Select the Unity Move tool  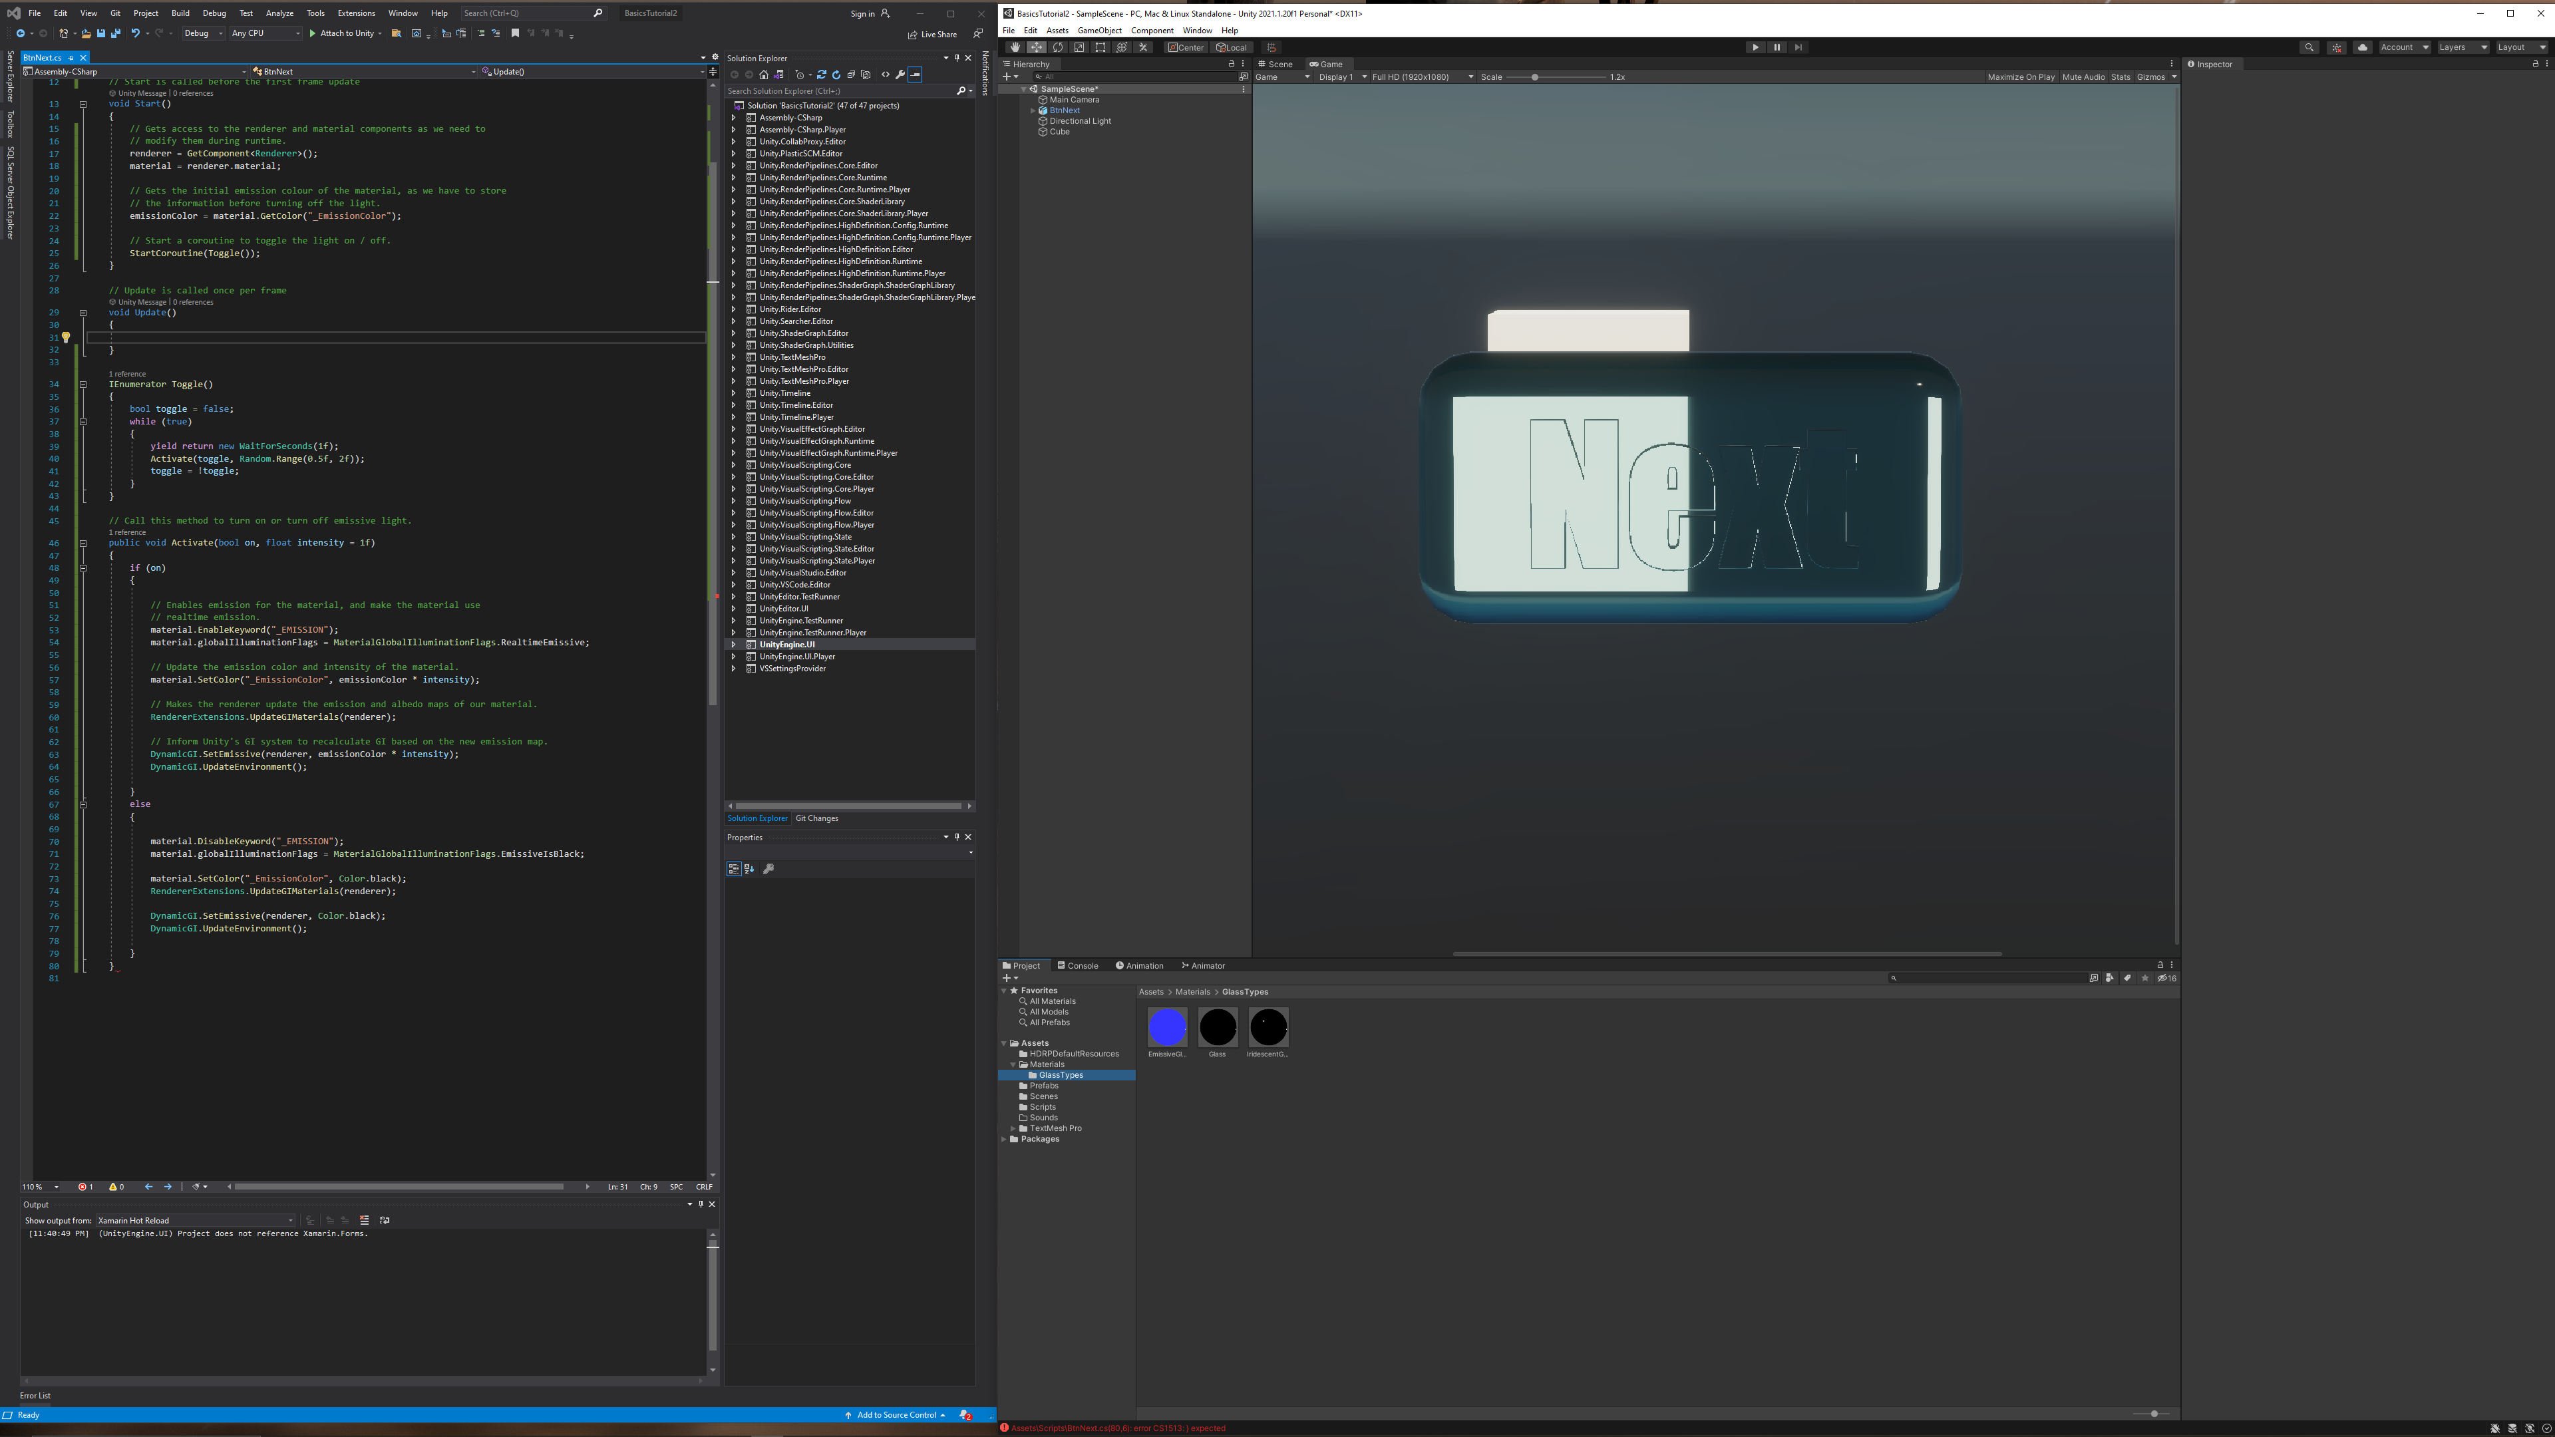point(1037,48)
